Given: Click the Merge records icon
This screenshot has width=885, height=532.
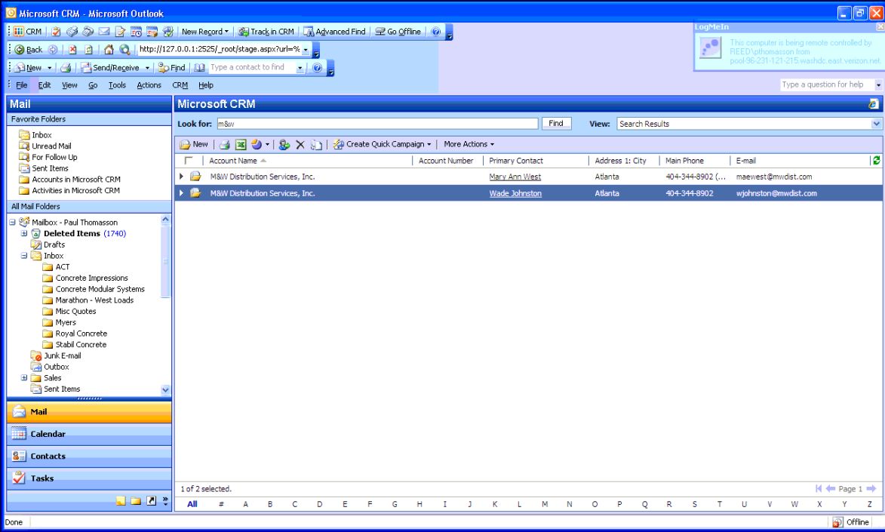Looking at the screenshot, I should coord(316,145).
